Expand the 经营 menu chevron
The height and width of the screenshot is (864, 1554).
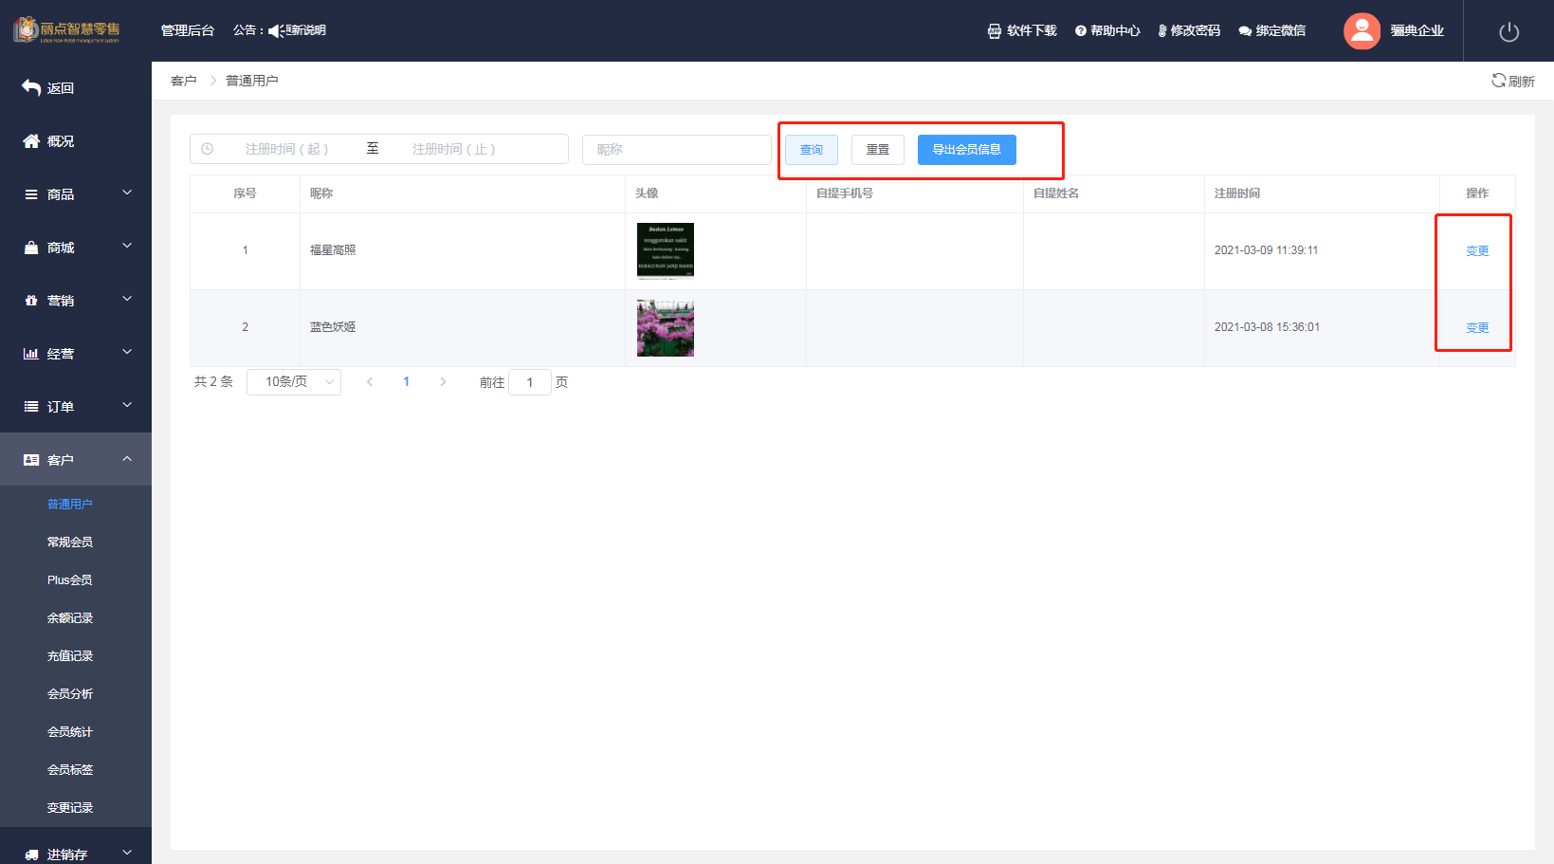127,352
